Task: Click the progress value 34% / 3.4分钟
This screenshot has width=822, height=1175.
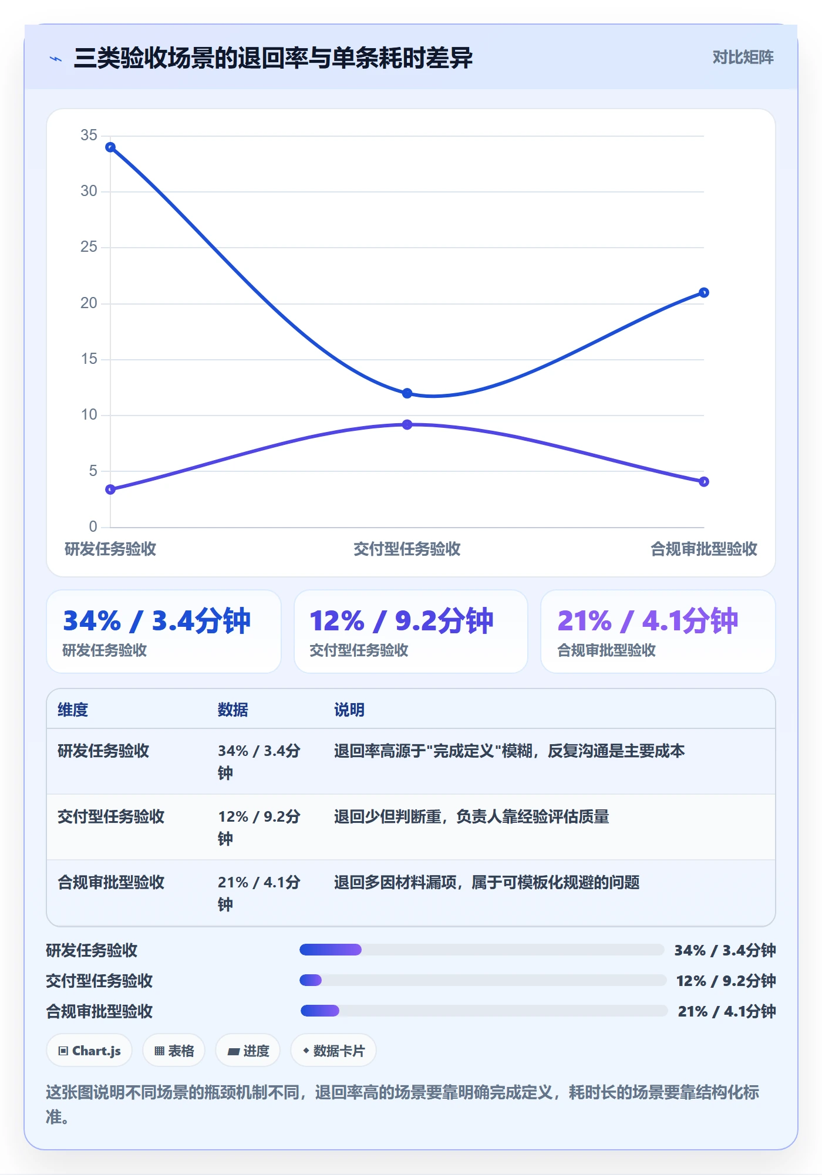Action: pyautogui.click(x=725, y=950)
